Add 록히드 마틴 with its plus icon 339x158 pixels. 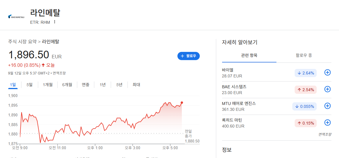(x=328, y=123)
